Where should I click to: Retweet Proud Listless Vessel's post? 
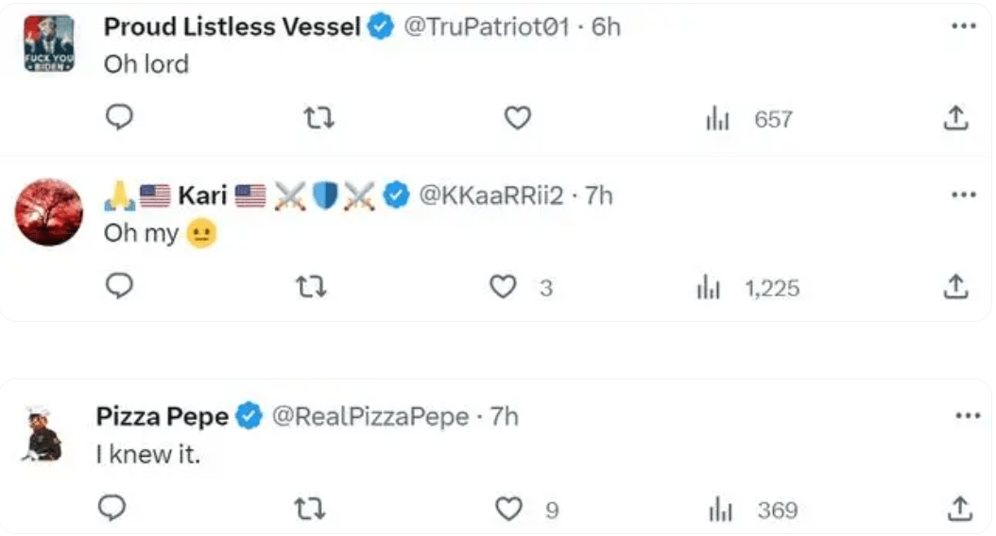318,118
